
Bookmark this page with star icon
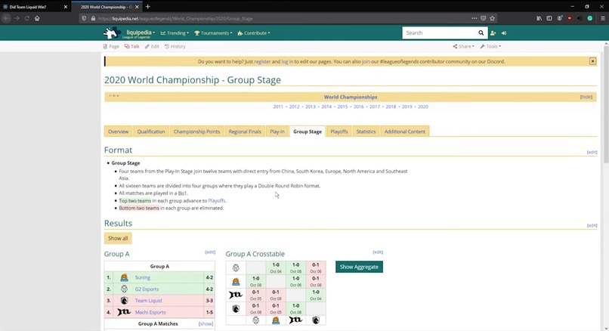492,18
